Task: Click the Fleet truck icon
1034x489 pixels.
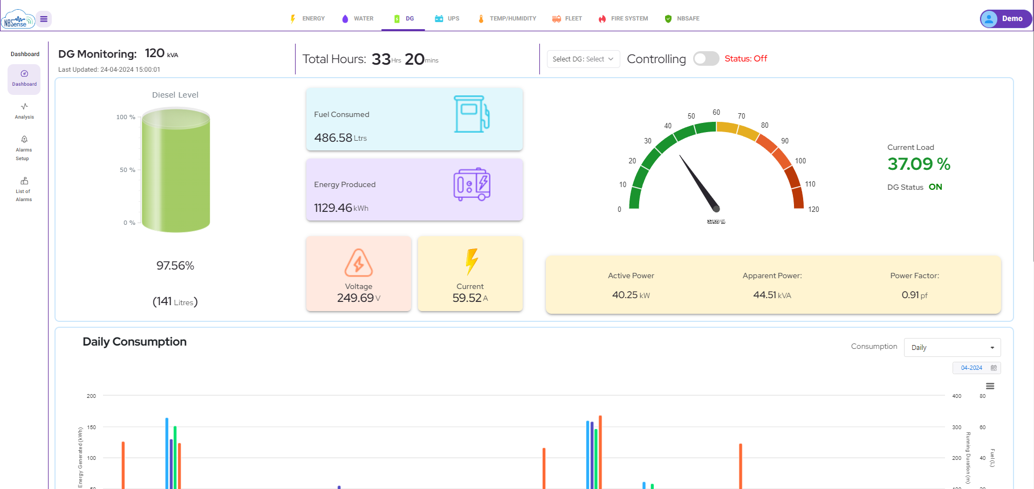Action: [x=557, y=19]
